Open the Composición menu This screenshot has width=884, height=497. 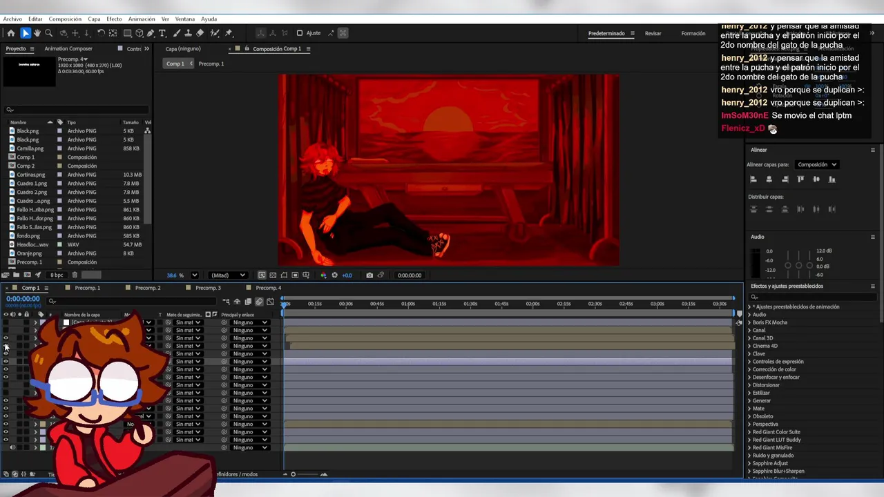[x=65, y=19]
